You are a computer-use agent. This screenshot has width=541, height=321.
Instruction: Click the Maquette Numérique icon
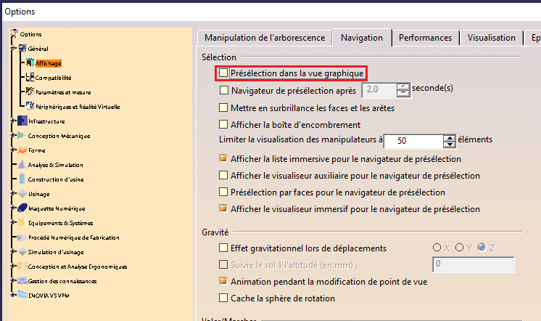[22, 208]
